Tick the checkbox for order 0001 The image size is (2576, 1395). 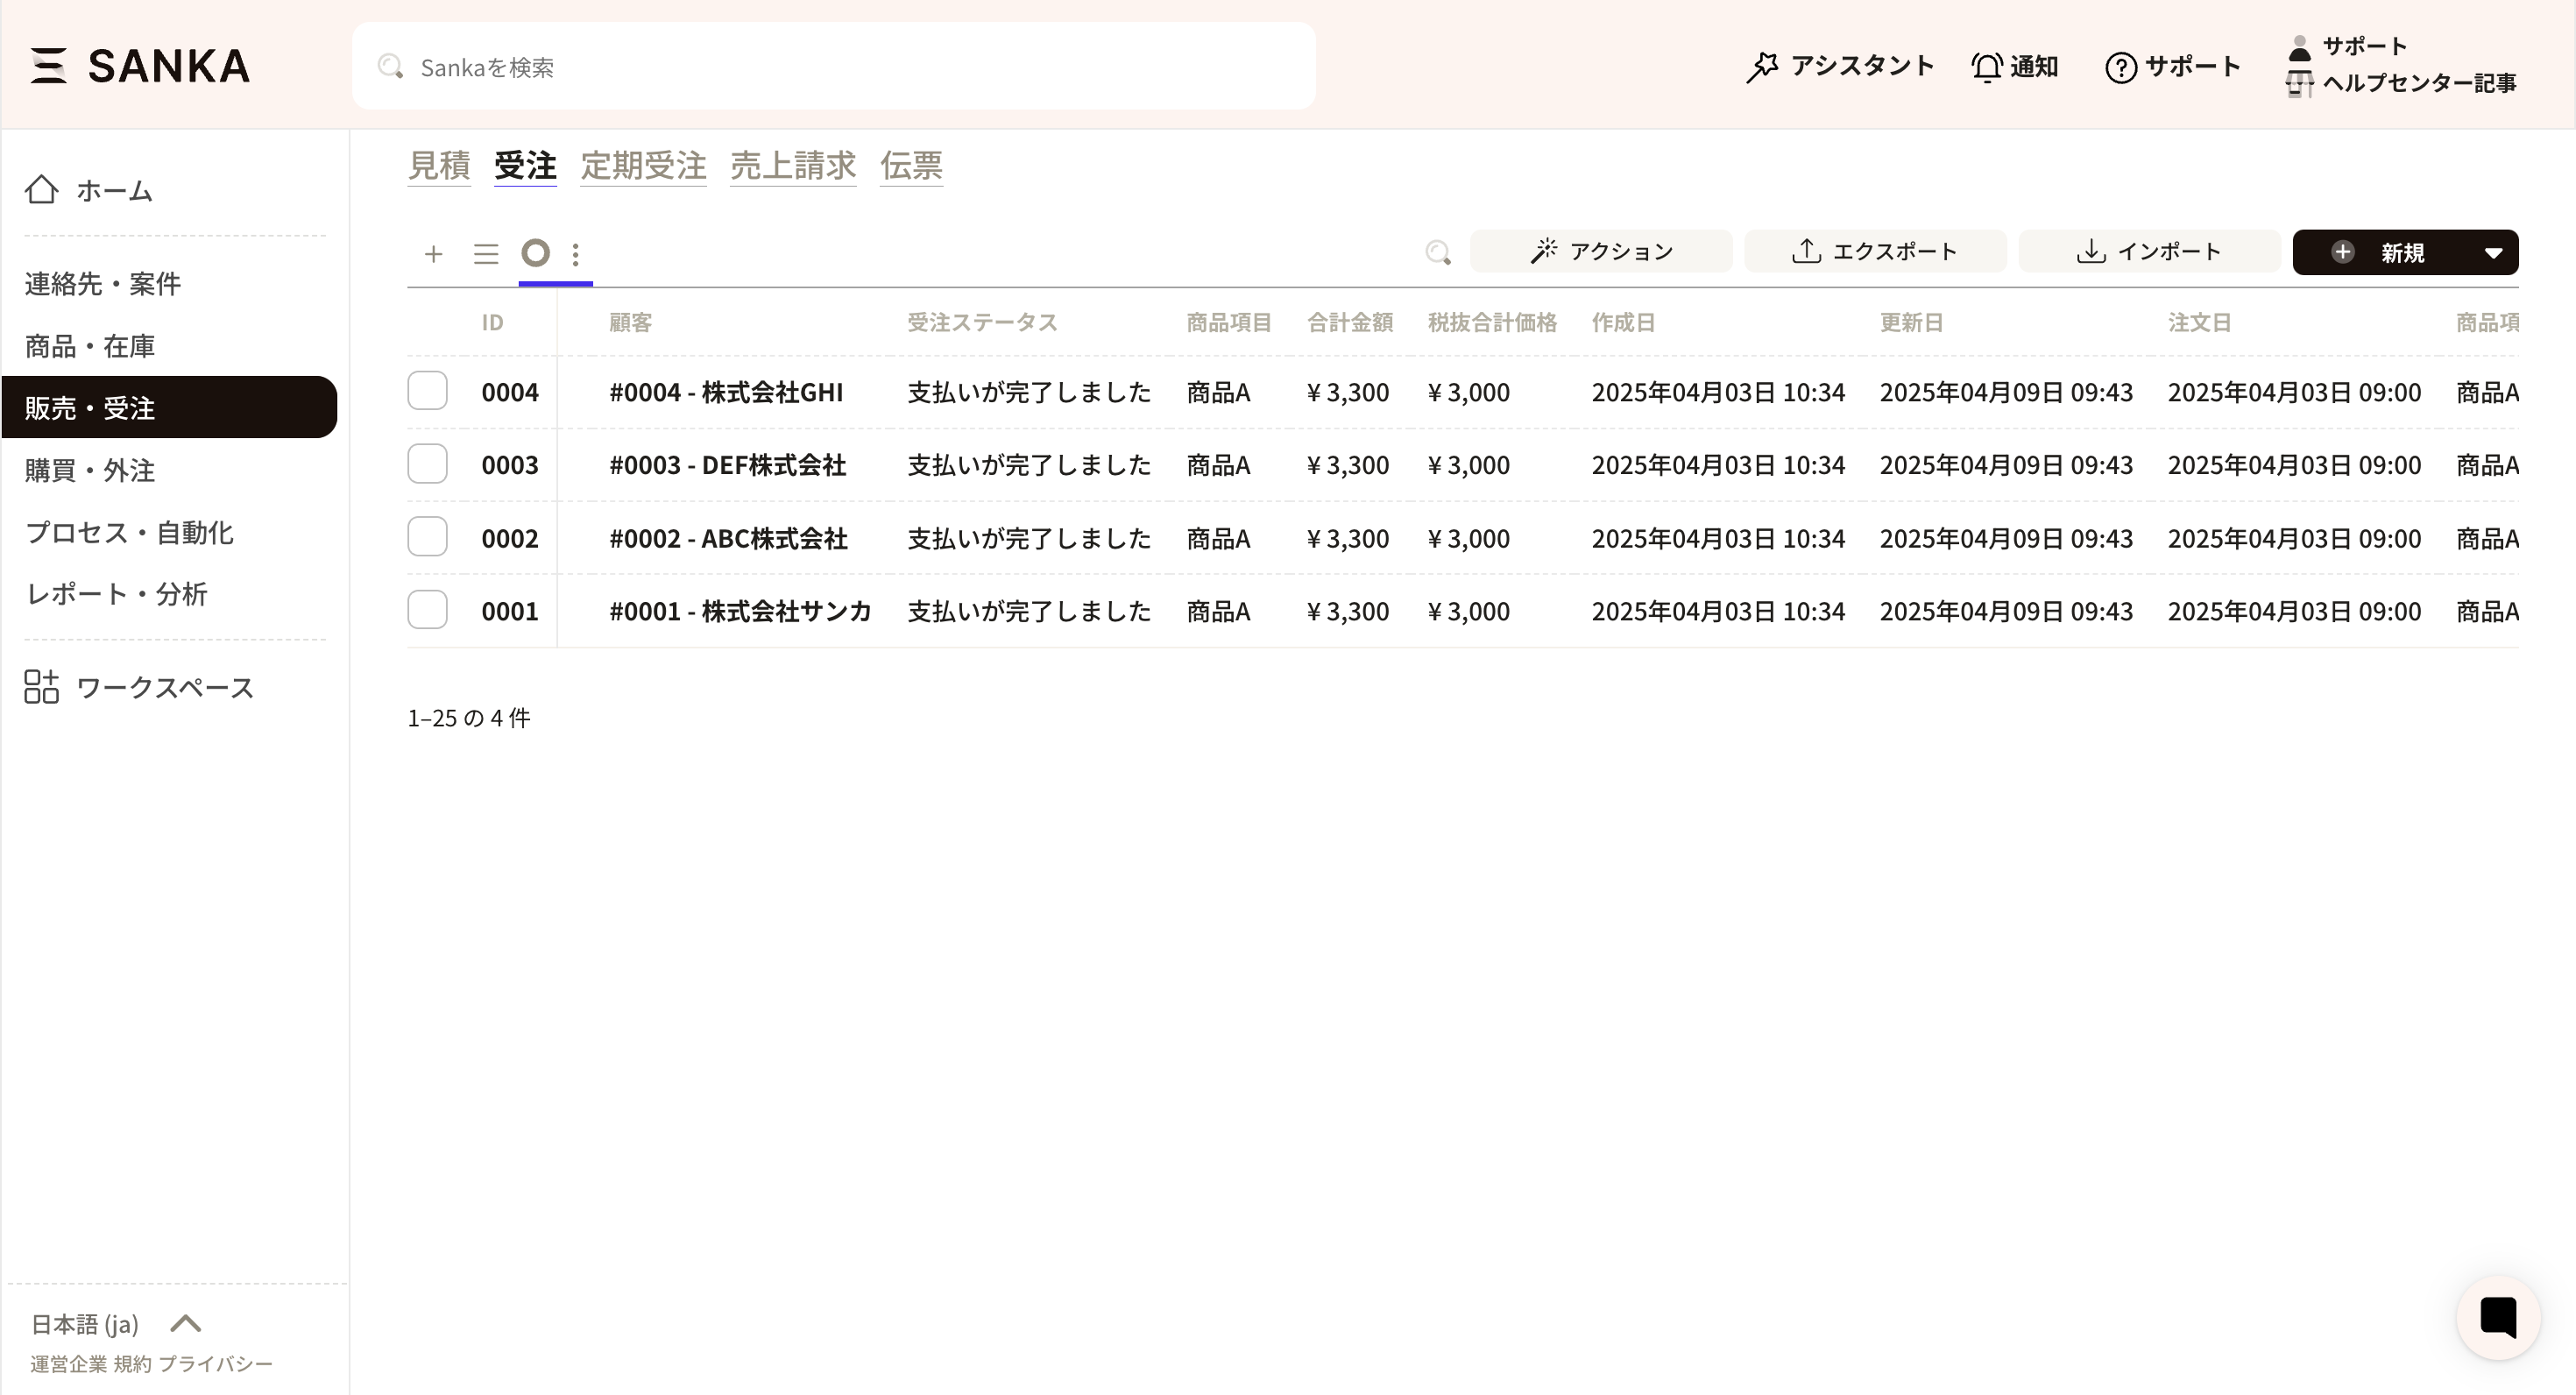pyautogui.click(x=427, y=610)
